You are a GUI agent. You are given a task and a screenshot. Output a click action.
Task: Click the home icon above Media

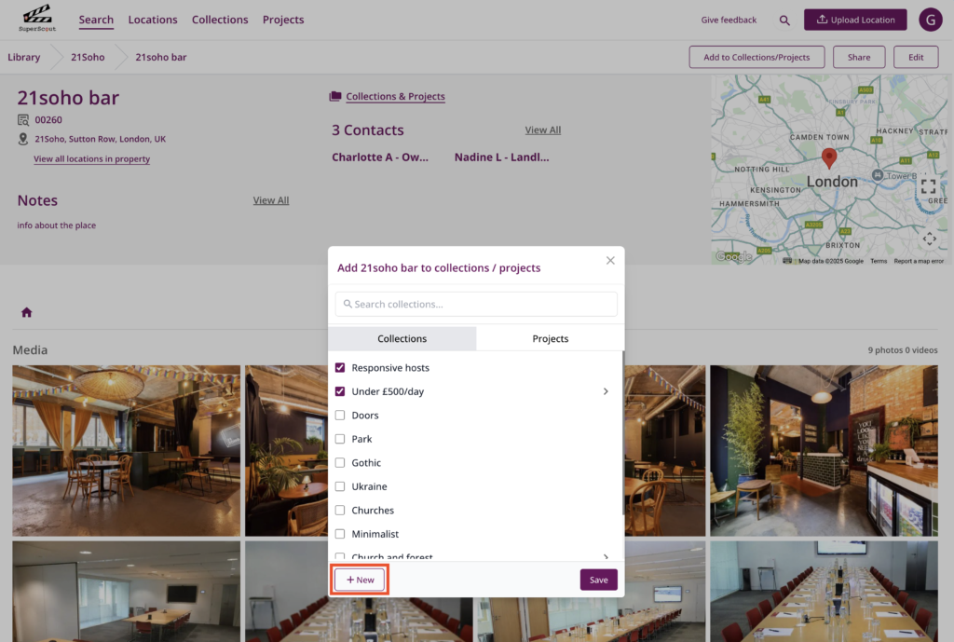26,312
